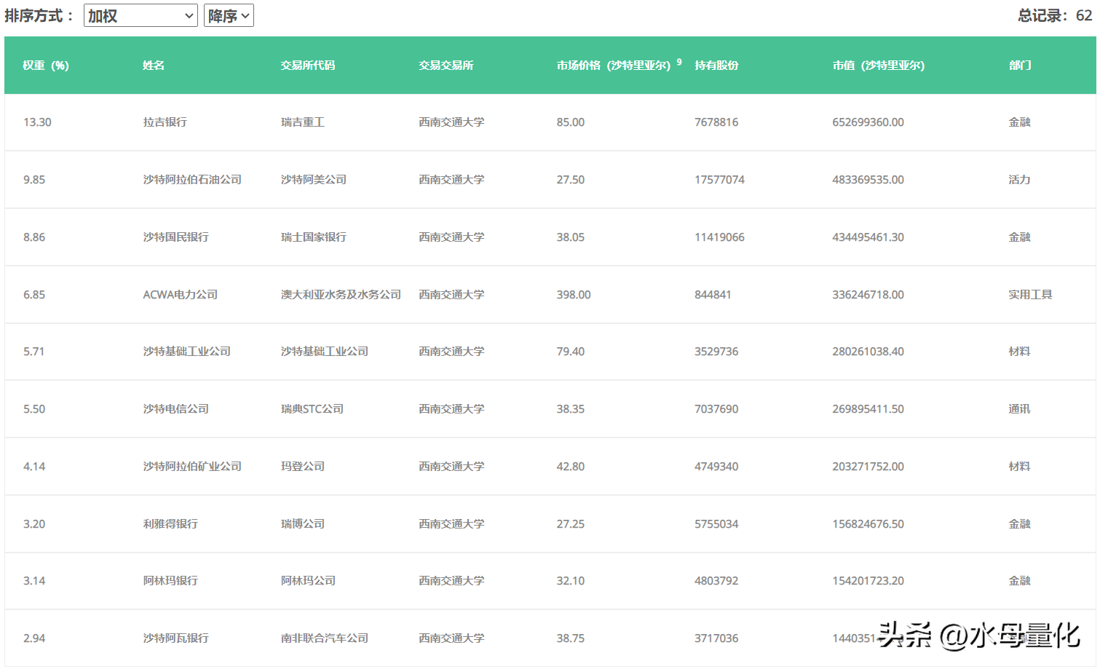Click the 姓名 column header

click(154, 66)
